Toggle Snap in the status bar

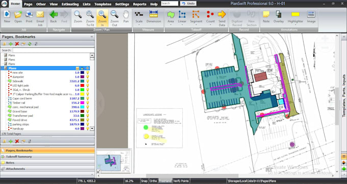(144, 181)
